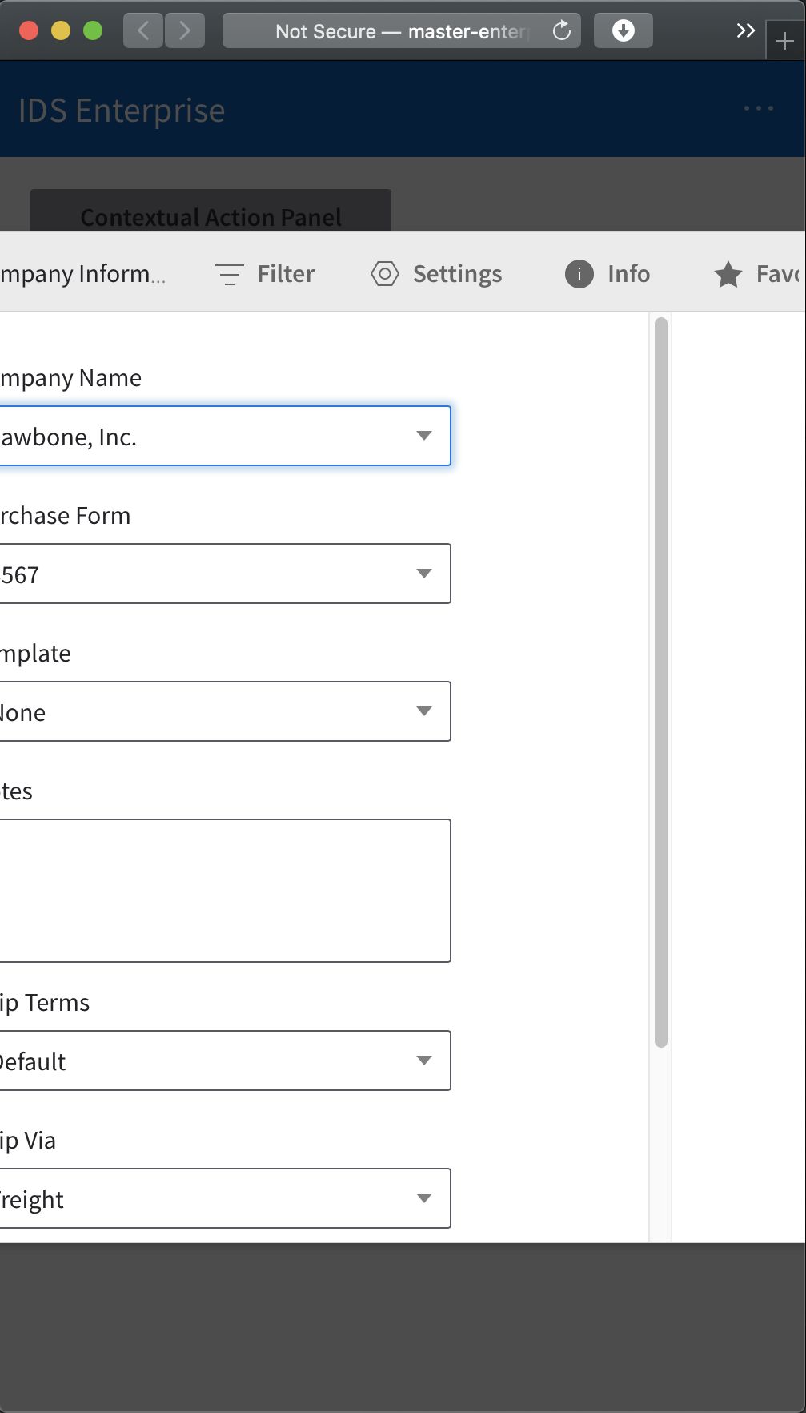Click inside the Notes text area
This screenshot has width=806, height=1413.
point(225,891)
